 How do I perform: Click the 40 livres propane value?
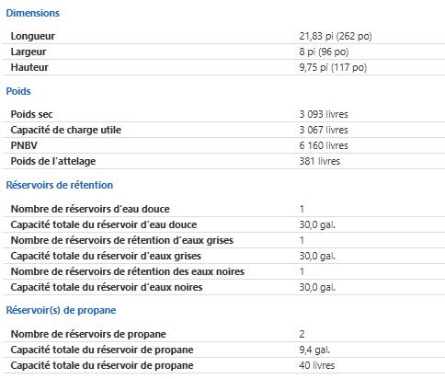[317, 365]
